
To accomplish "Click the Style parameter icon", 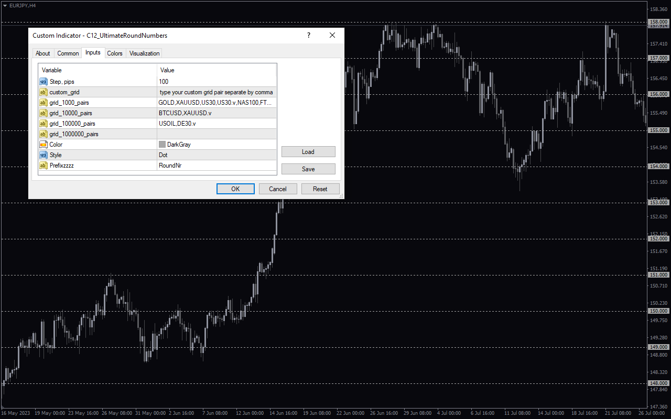I will click(x=44, y=155).
